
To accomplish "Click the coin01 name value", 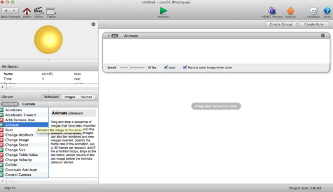I will point(47,74).
